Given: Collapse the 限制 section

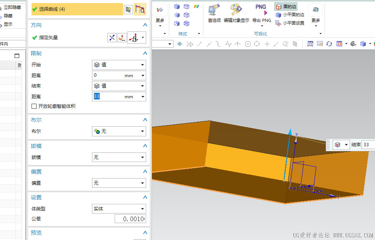Looking at the screenshot, I should [145, 53].
